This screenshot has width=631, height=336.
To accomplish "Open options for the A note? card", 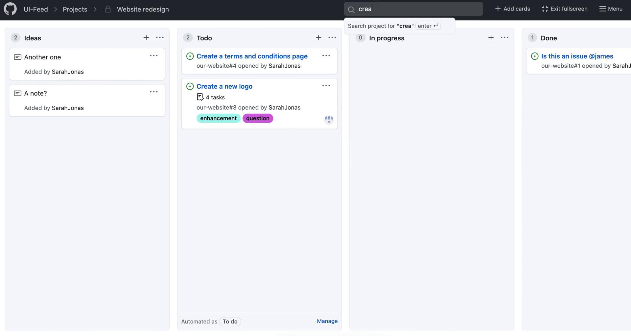I will [154, 92].
